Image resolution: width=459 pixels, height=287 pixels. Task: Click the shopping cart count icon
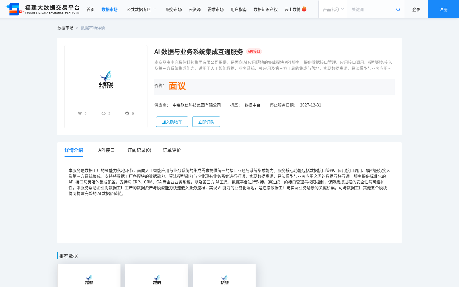tap(80, 113)
